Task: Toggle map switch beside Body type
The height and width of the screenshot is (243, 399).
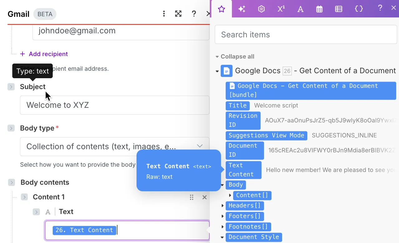Action: click(x=11, y=128)
